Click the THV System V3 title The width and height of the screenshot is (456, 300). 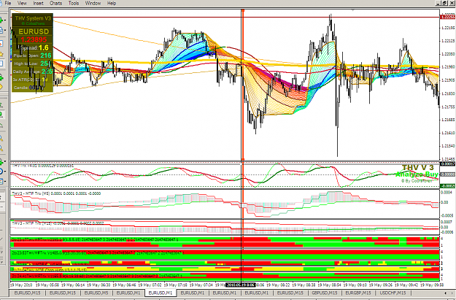[x=33, y=18]
